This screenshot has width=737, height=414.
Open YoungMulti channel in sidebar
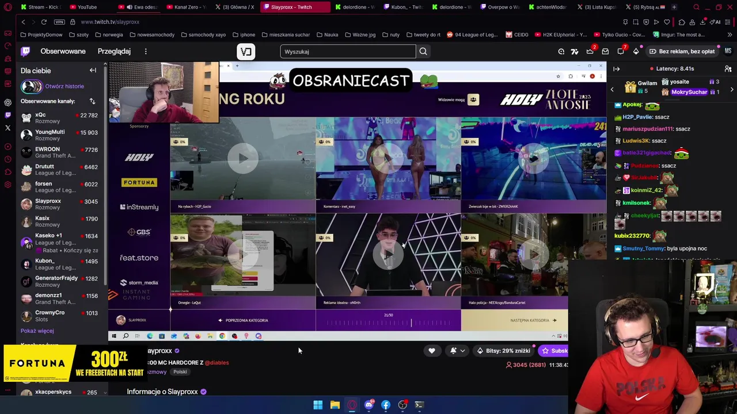[x=60, y=135]
